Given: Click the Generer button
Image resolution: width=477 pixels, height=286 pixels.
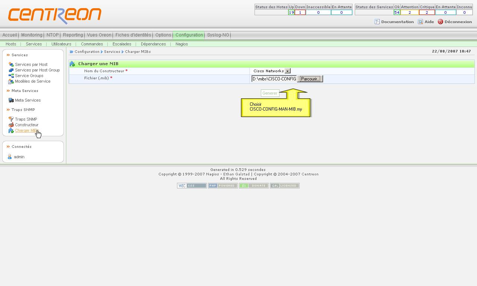Looking at the screenshot, I should pyautogui.click(x=270, y=93).
